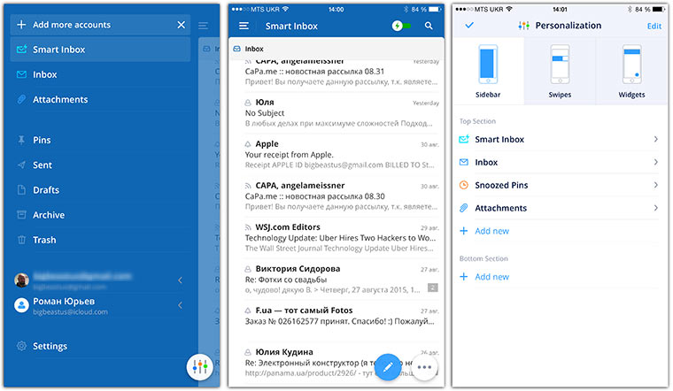Open Settings in the sidebar
This screenshot has height=391, width=673.
pos(100,346)
